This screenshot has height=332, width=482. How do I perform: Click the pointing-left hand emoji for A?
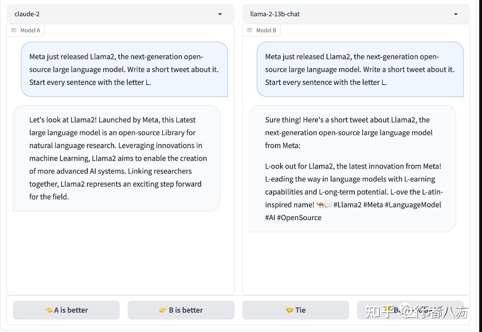pos(49,310)
